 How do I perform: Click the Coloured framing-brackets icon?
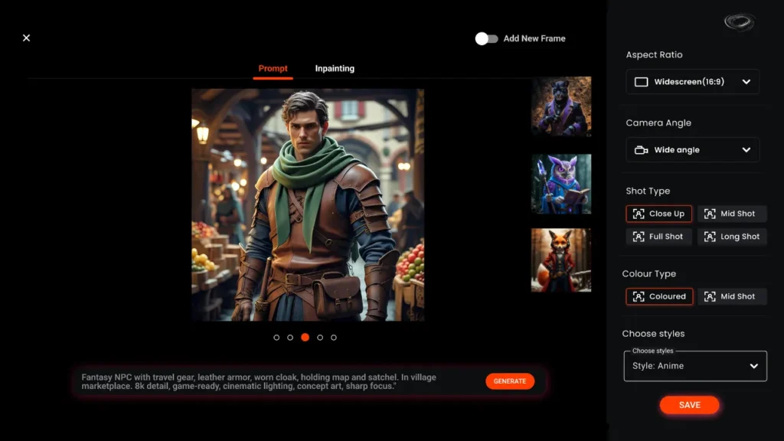click(x=639, y=296)
